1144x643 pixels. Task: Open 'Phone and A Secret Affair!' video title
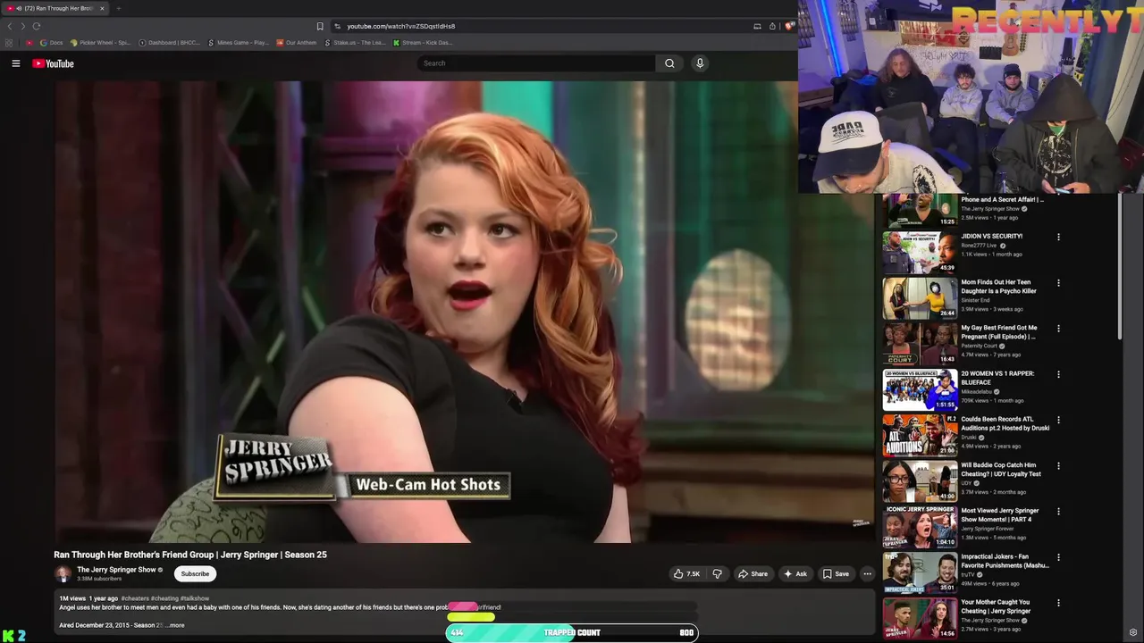(1002, 200)
